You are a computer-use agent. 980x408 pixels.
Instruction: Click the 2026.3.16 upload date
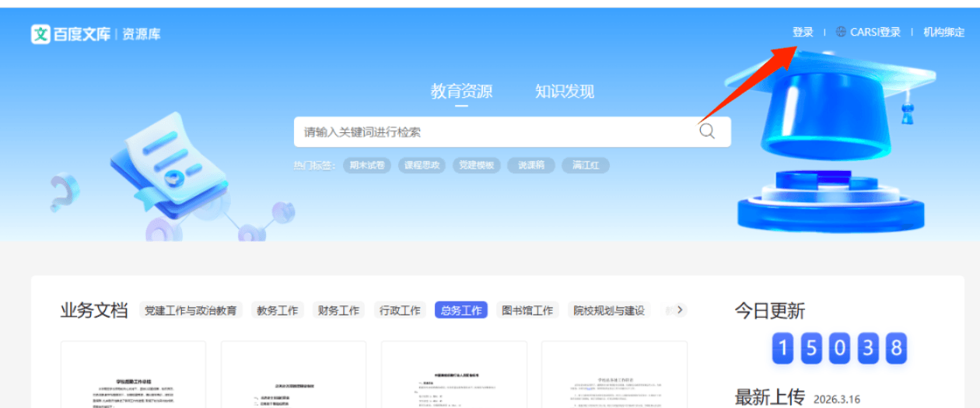tap(838, 399)
